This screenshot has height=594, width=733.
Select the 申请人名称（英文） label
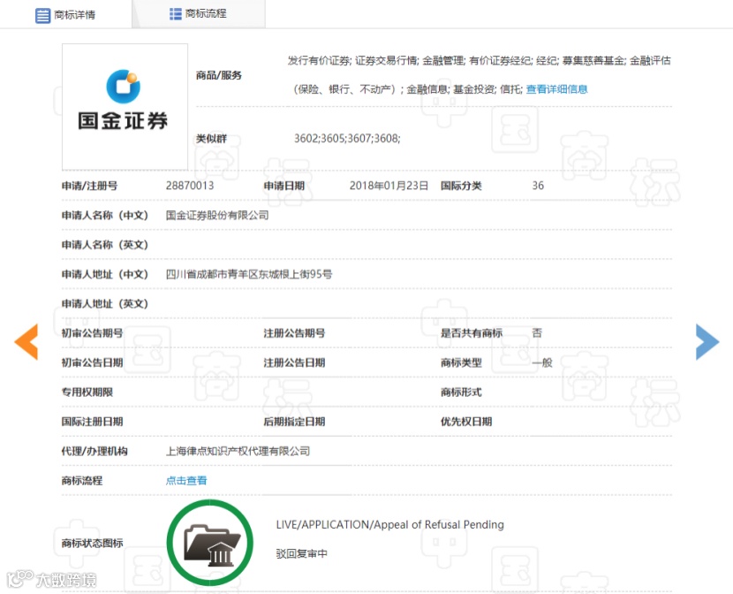pyautogui.click(x=105, y=245)
